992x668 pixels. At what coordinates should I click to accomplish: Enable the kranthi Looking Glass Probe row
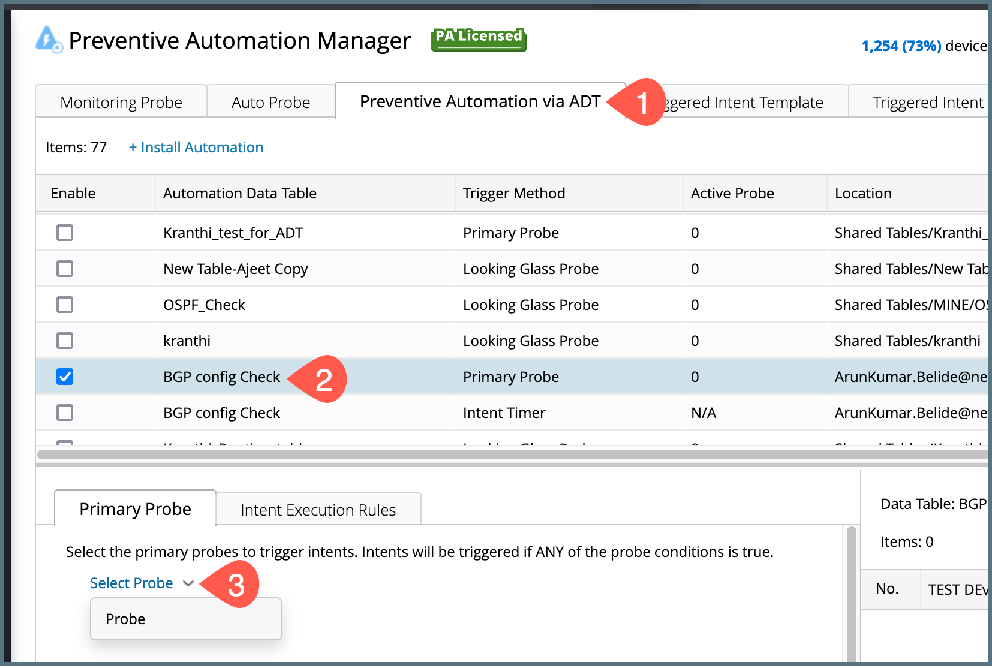pyautogui.click(x=64, y=341)
